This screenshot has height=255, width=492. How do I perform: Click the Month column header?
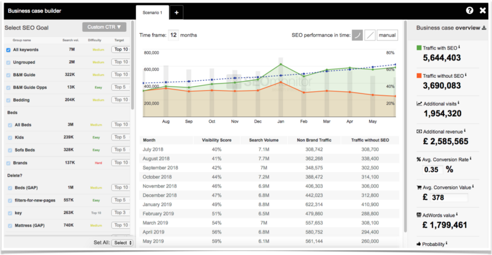coord(166,140)
